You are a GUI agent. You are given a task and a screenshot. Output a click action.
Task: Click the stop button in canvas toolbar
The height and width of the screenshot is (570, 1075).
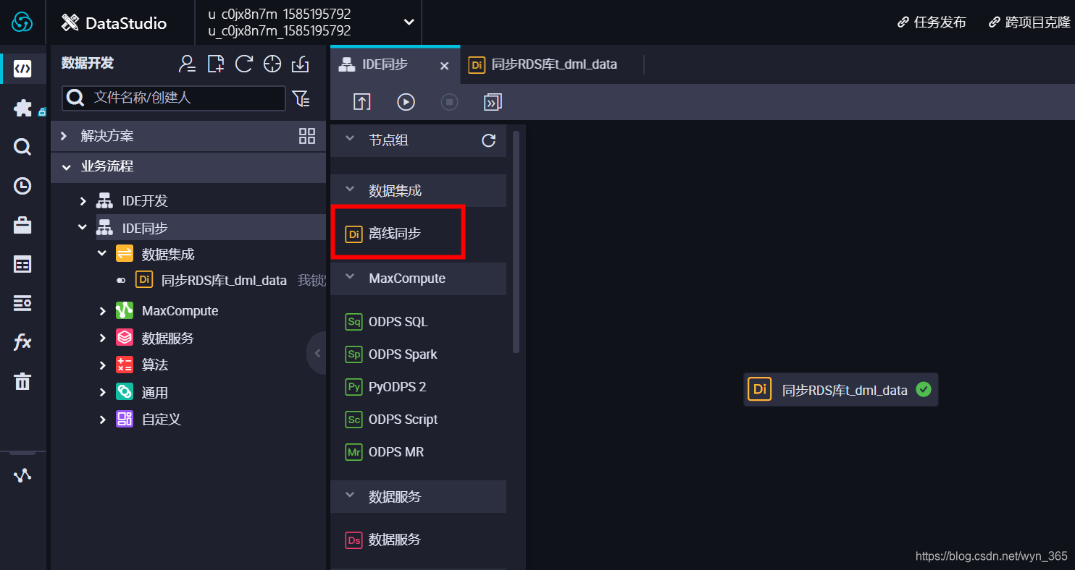[x=449, y=102]
